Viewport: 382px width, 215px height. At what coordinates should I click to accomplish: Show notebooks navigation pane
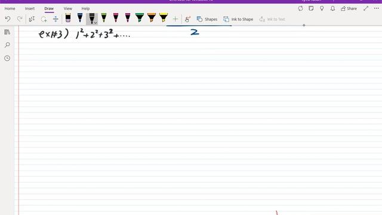pos(7,32)
